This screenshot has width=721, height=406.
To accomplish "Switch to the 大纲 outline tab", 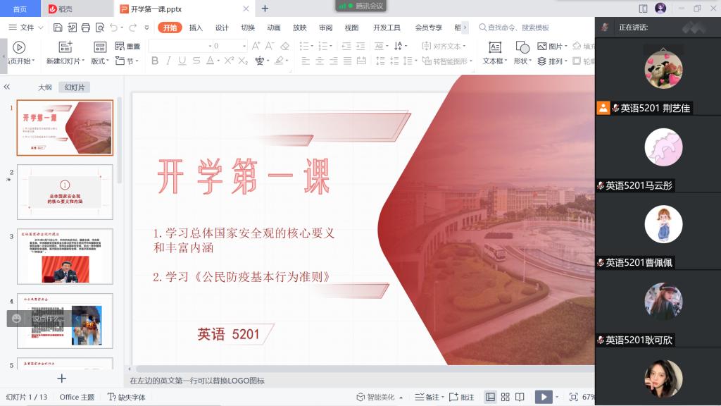I will click(x=45, y=87).
